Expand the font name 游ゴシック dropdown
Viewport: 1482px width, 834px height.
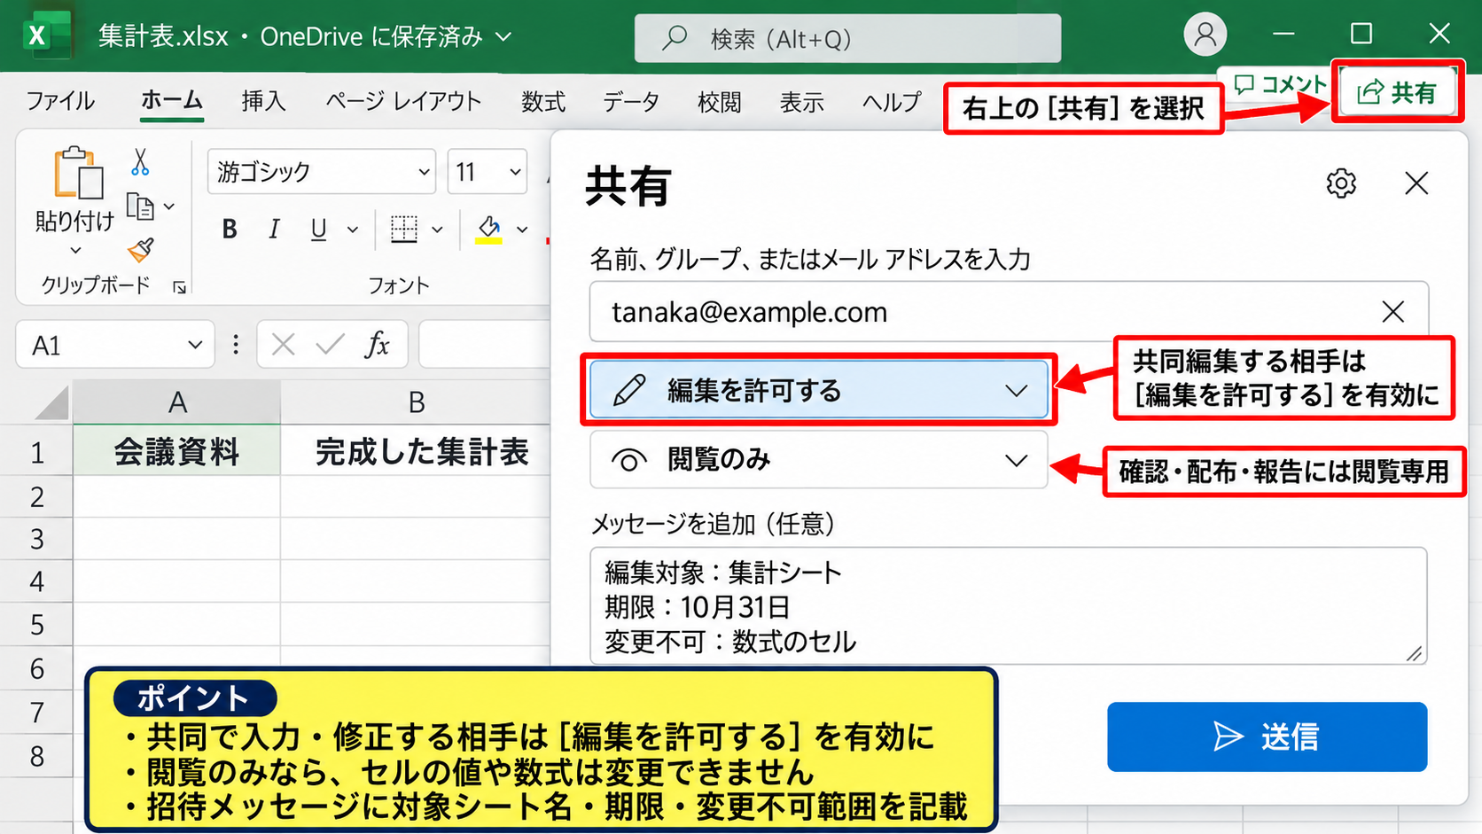click(x=425, y=172)
